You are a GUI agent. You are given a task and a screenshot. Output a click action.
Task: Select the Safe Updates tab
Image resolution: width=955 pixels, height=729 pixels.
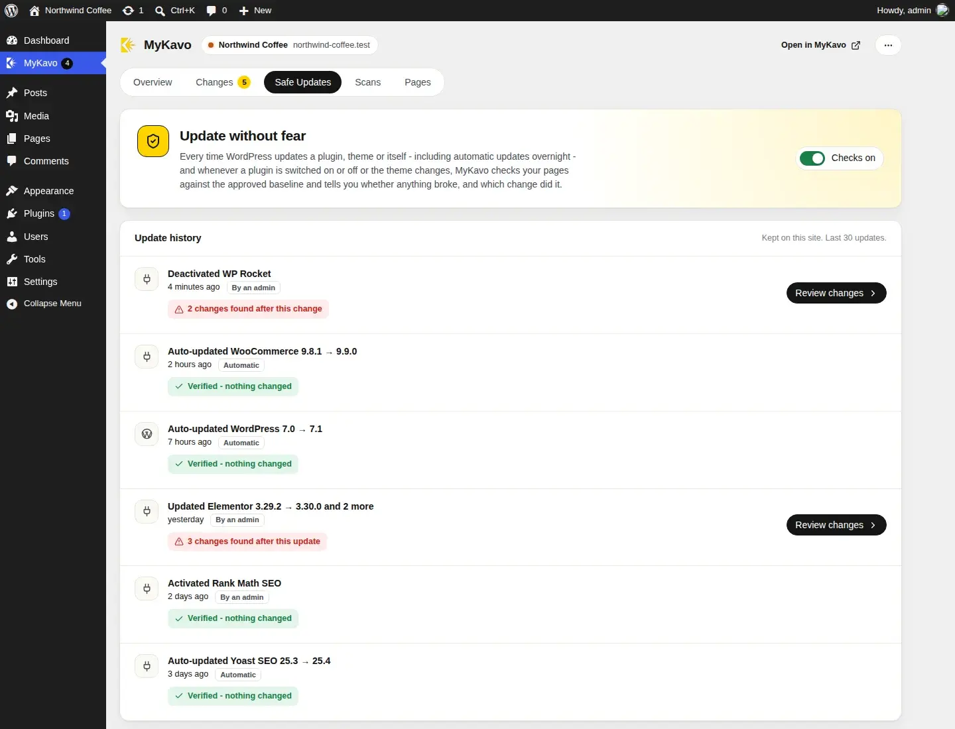[x=302, y=82]
